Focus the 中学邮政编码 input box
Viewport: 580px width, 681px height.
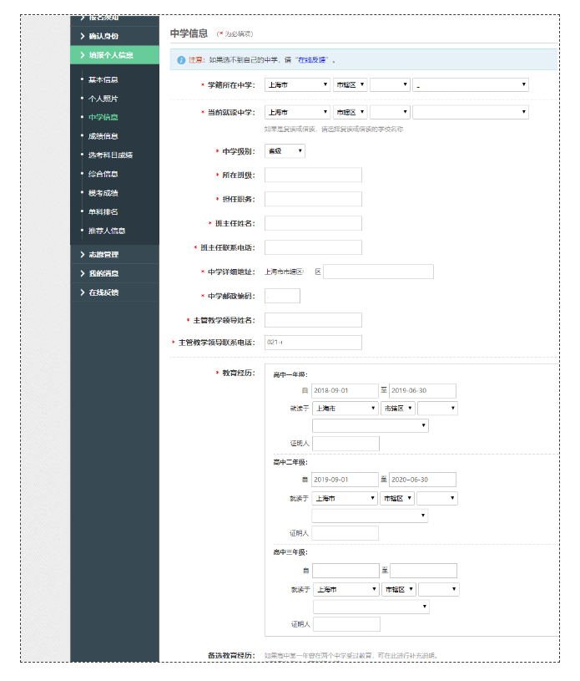point(282,296)
